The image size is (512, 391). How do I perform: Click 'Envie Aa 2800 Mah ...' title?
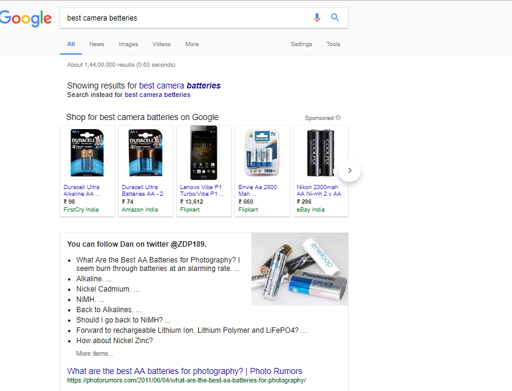pos(258,190)
